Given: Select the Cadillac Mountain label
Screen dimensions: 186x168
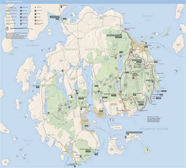Looking at the screenshot, I should click(x=136, y=75).
